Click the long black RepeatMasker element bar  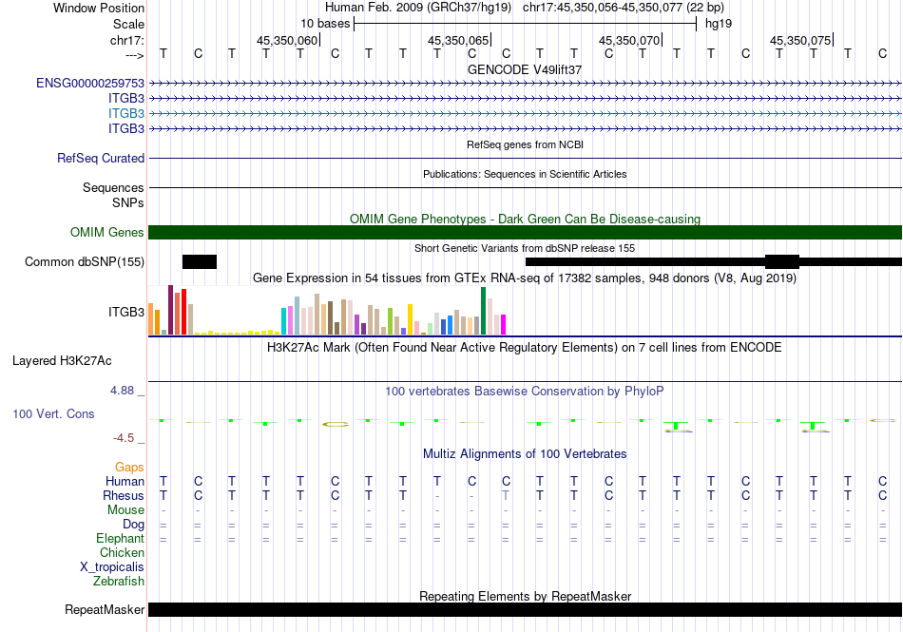coord(525,609)
